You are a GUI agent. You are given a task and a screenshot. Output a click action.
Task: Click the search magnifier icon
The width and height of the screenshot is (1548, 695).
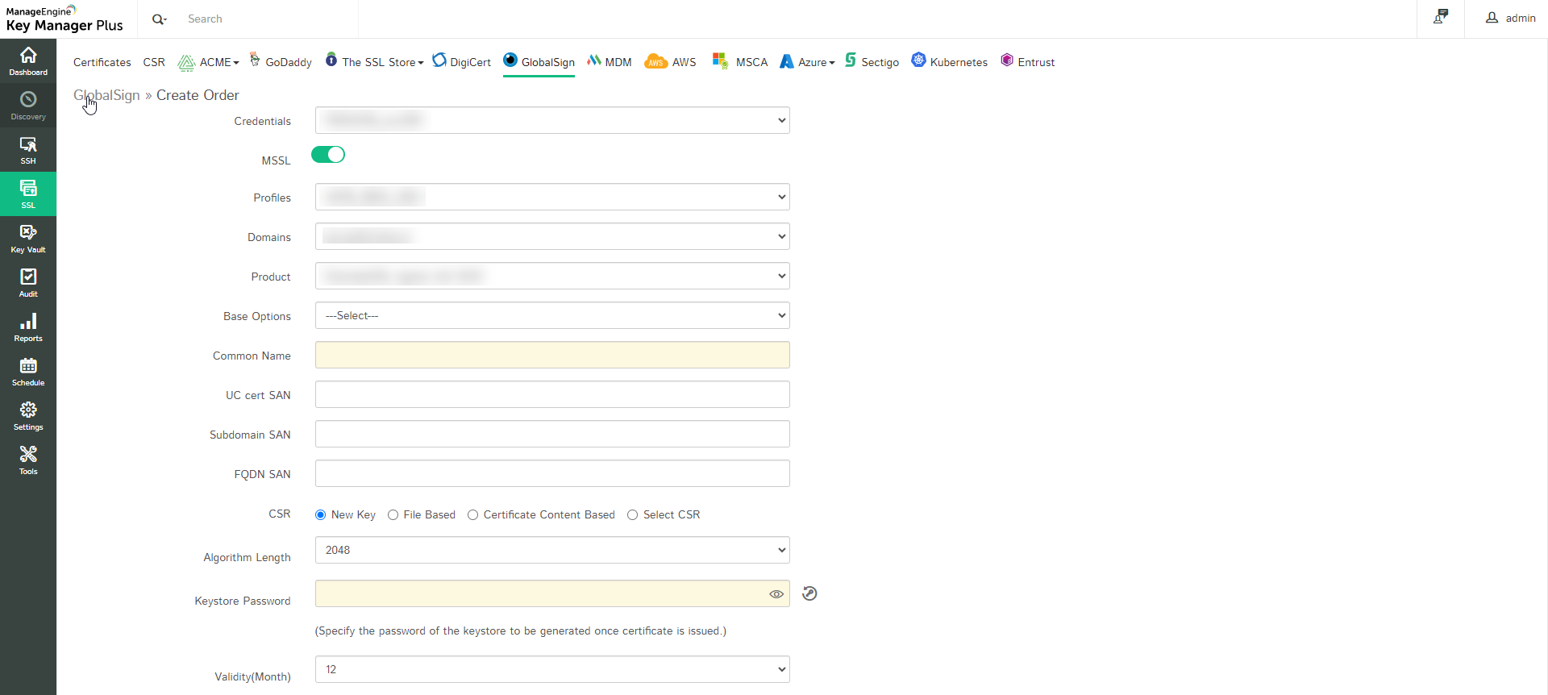coord(159,19)
